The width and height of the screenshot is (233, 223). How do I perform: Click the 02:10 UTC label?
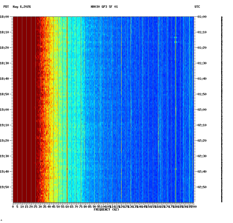(202, 125)
